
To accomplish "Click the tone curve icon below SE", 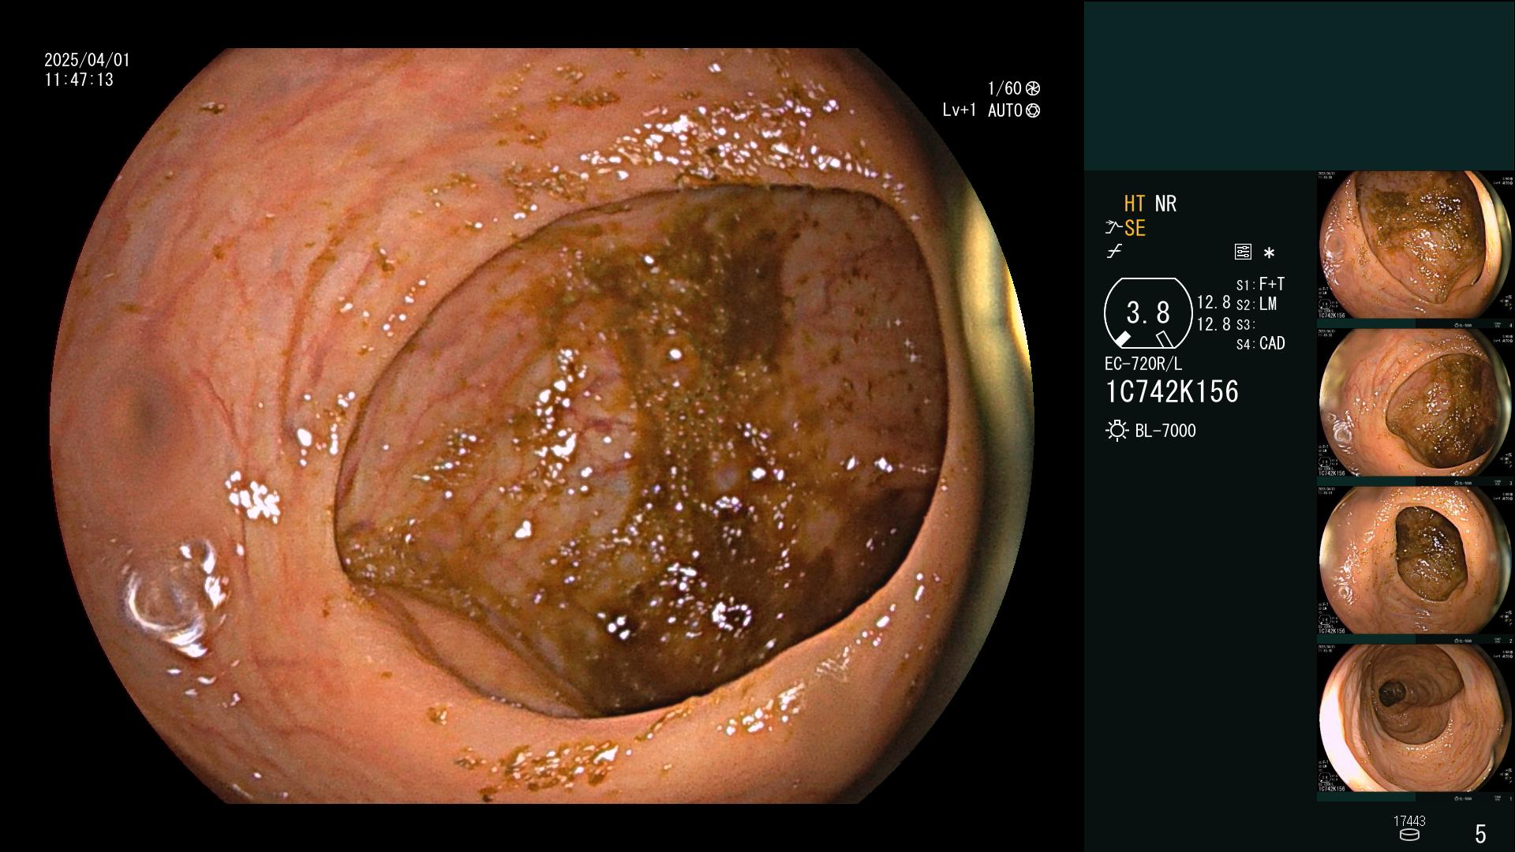I will (1114, 252).
